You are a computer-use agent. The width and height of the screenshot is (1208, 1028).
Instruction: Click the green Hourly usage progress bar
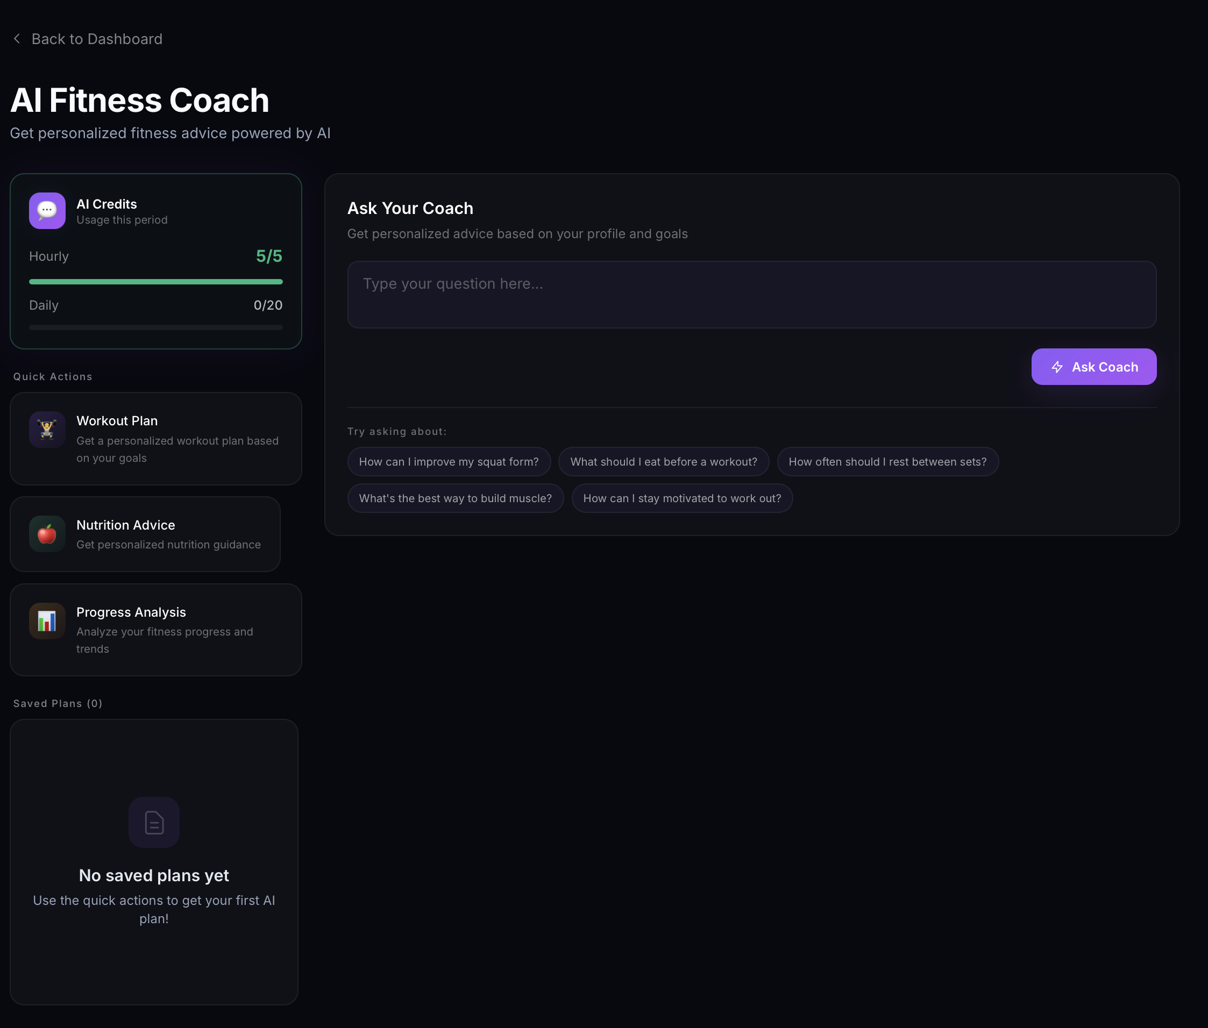pos(155,282)
